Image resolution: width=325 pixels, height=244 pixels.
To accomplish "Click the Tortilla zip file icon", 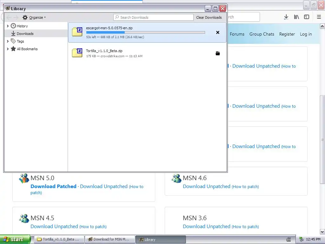I will pos(77,53).
